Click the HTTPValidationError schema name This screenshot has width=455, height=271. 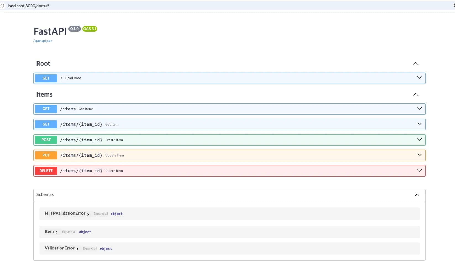pyautogui.click(x=65, y=214)
